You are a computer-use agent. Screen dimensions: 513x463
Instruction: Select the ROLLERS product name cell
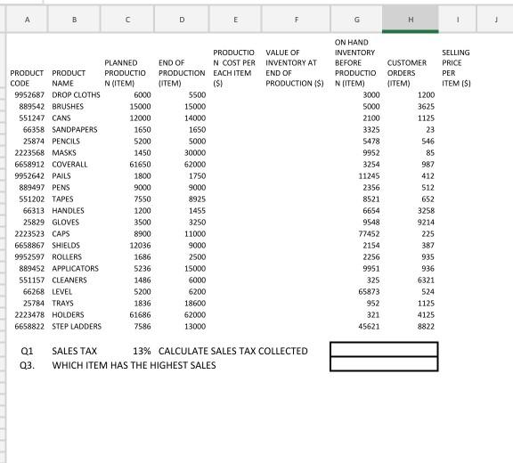click(67, 257)
